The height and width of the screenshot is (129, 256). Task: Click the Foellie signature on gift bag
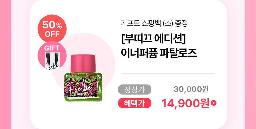52,65
